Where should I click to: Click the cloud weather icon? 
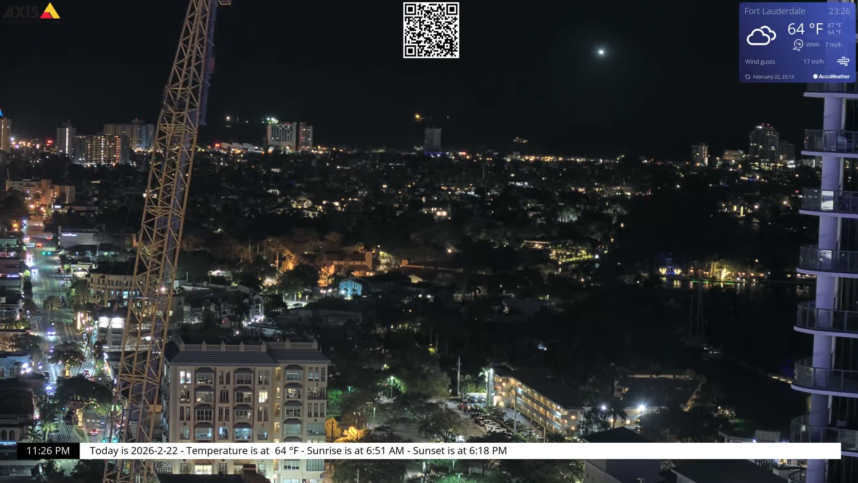coord(761,36)
